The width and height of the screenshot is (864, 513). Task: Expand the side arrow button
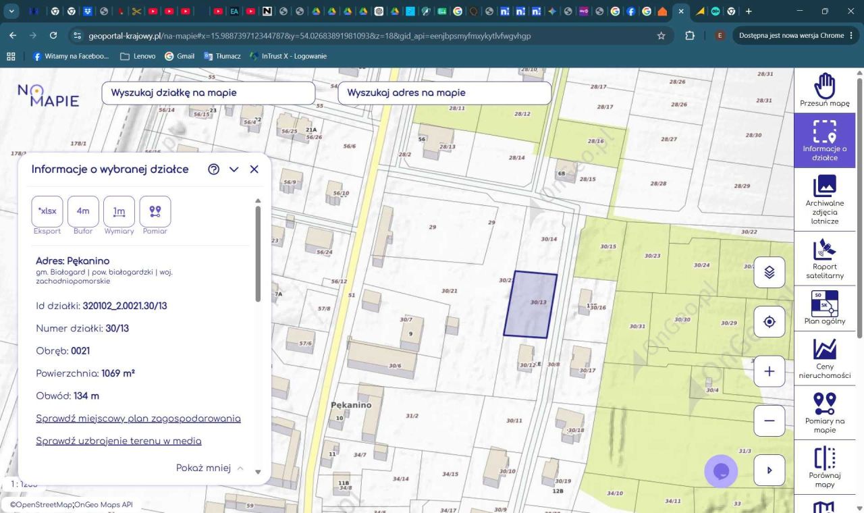coord(769,470)
